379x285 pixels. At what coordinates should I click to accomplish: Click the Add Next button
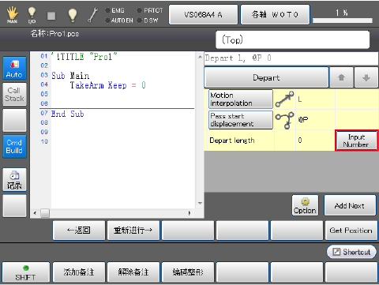[x=350, y=205]
